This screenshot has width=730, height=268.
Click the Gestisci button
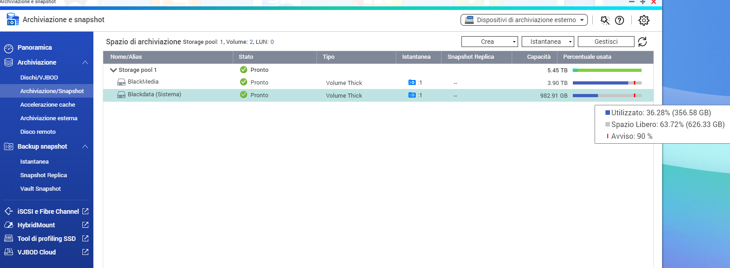pos(606,42)
